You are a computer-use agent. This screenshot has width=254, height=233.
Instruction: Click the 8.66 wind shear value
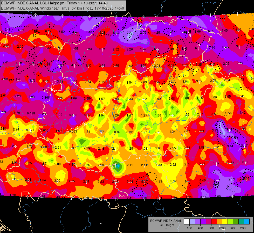pos(198,32)
